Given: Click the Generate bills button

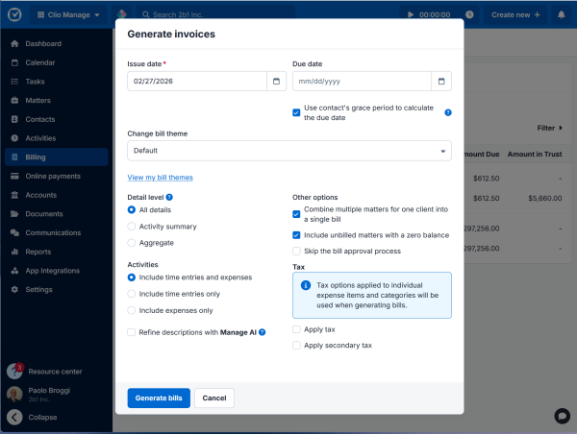Looking at the screenshot, I should (159, 398).
